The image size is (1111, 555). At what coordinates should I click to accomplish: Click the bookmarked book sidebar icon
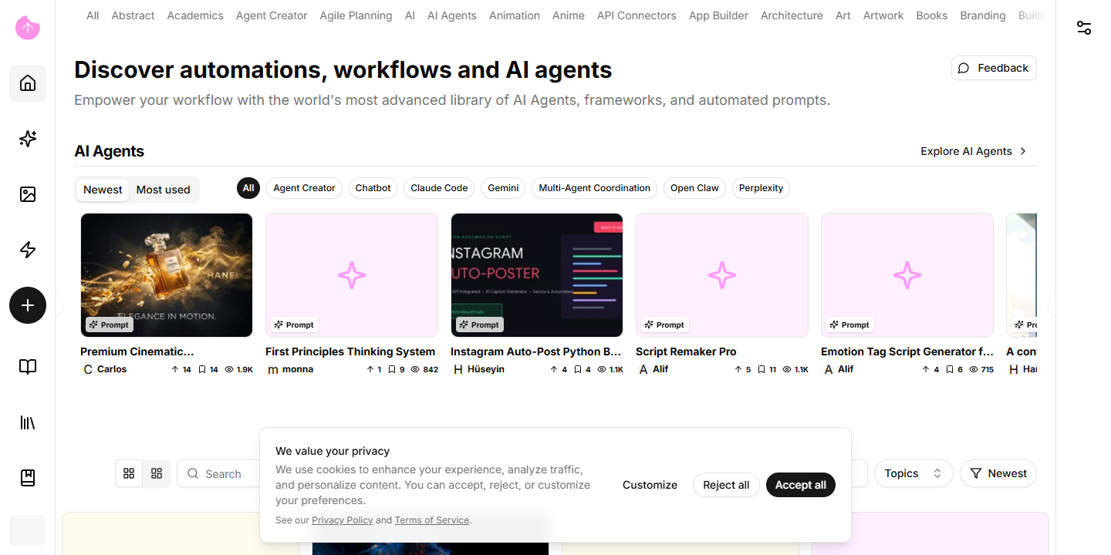(28, 478)
